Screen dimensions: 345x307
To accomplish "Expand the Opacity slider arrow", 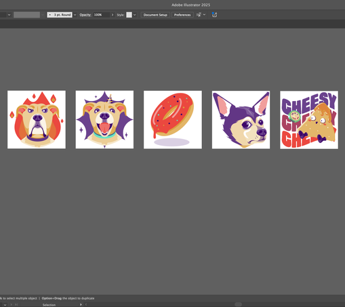I will [113, 15].
